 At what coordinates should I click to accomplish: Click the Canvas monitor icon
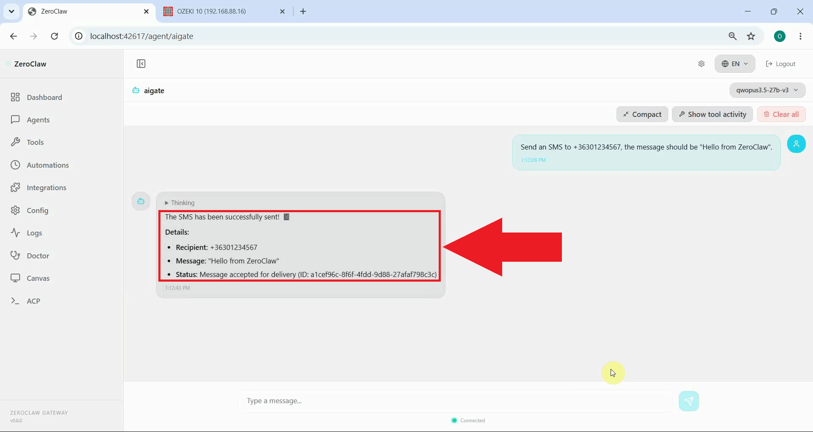click(x=15, y=278)
